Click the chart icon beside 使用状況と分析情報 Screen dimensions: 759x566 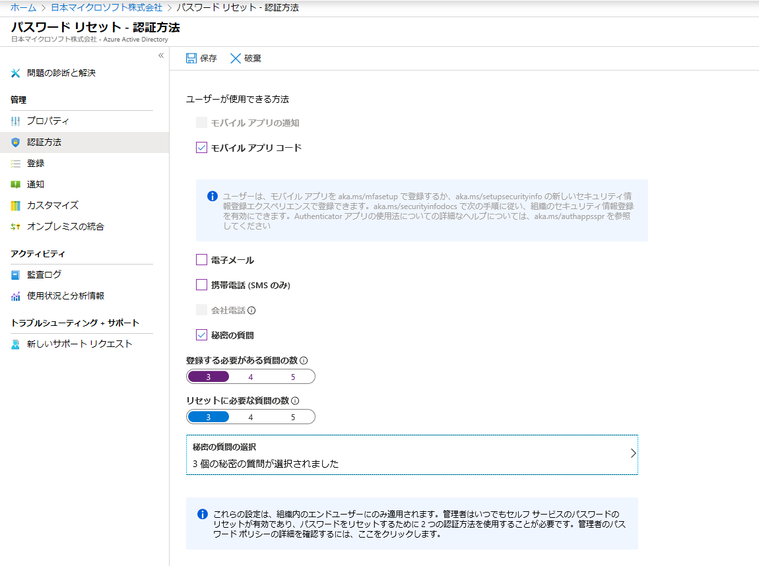(15, 296)
